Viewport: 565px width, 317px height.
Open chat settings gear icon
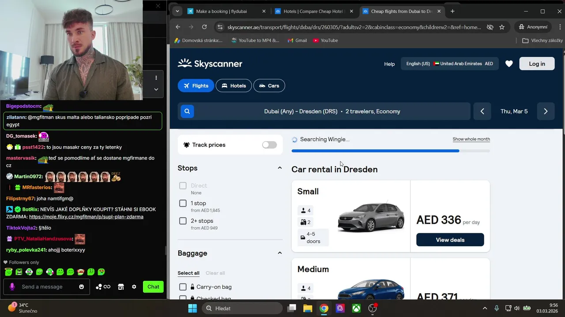(x=134, y=287)
